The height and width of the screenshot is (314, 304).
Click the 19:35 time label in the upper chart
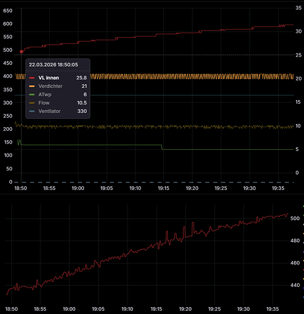(278, 188)
